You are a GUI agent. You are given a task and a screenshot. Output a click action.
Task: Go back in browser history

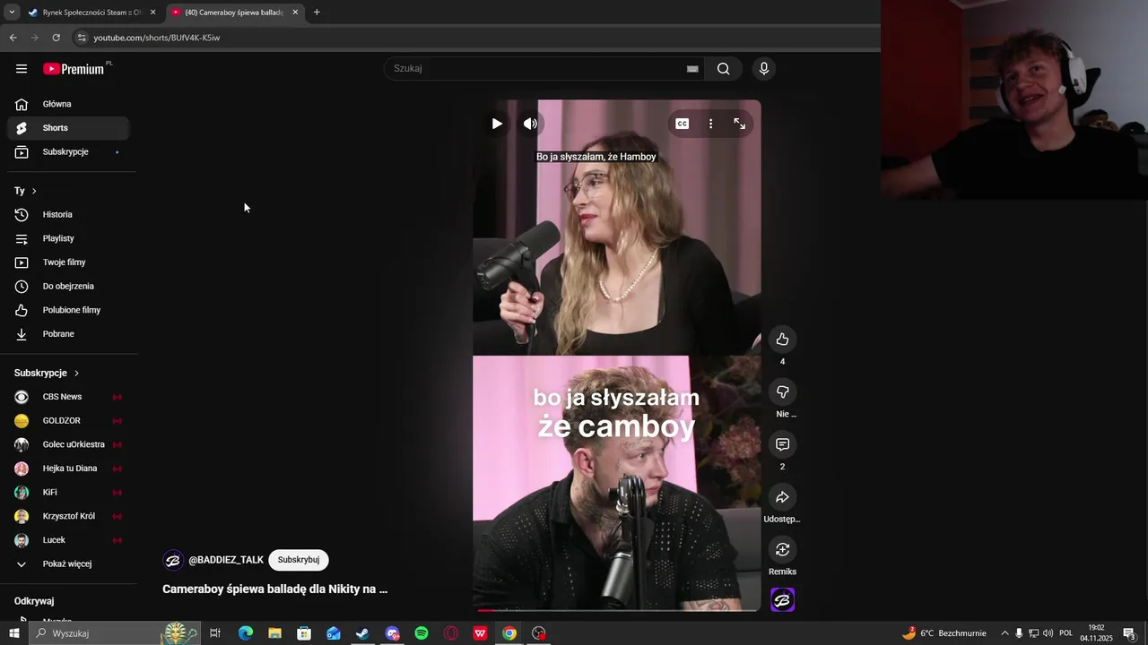(x=13, y=38)
